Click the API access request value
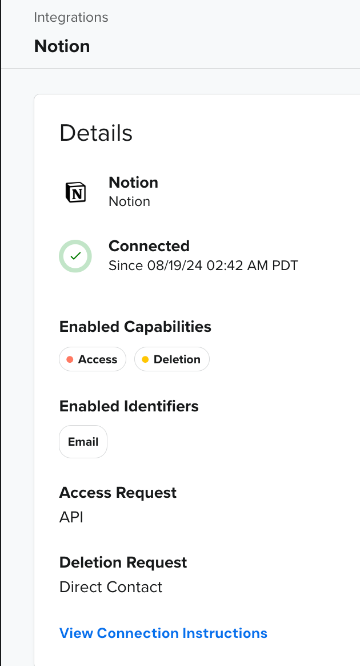360x666 pixels. click(x=71, y=517)
